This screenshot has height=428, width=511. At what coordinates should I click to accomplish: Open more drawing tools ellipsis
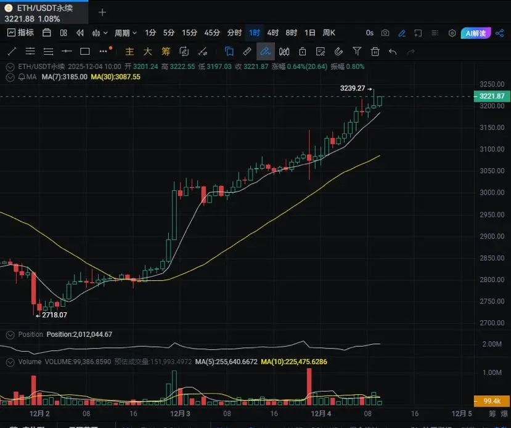[x=104, y=52]
